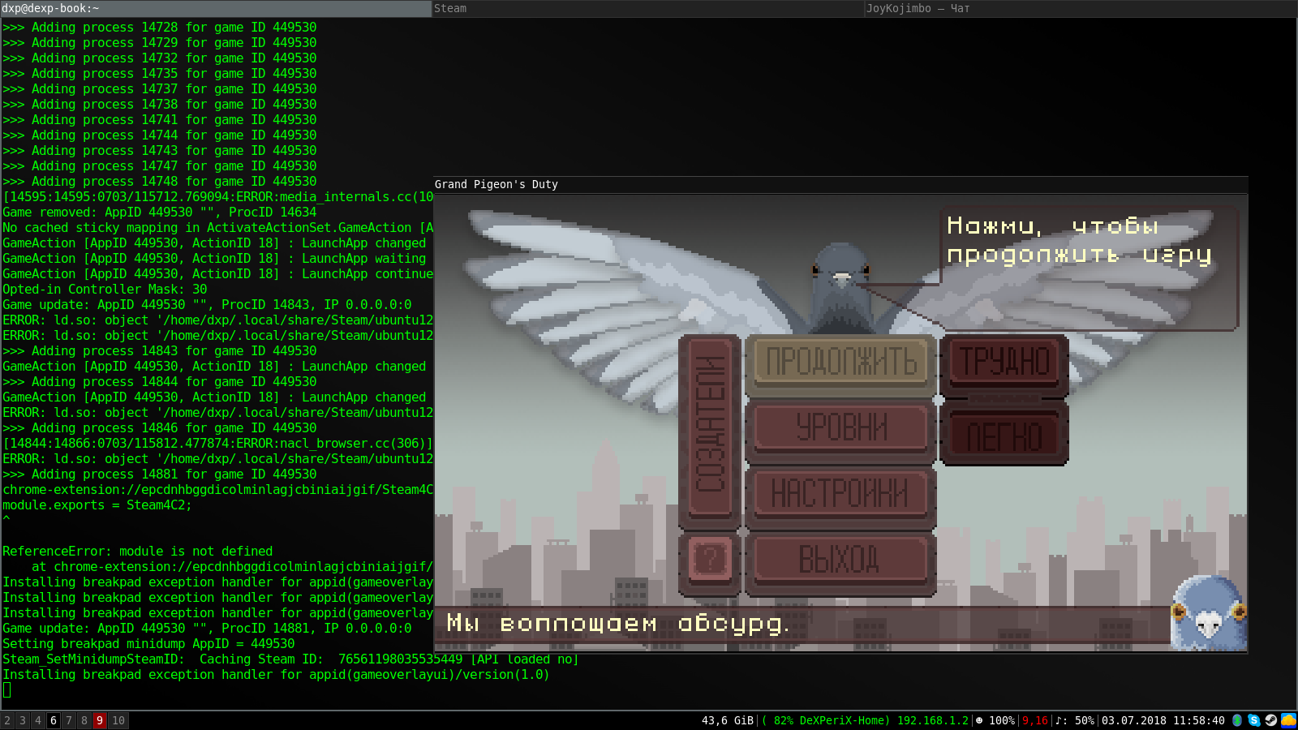1298x730 pixels.
Task: Open the Skype tray icon
Action: coord(1254,720)
